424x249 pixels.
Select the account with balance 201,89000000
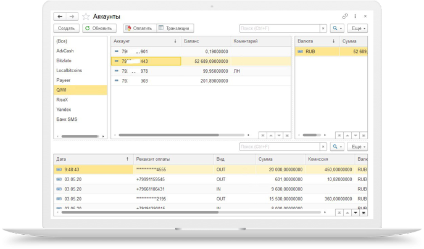201,81
